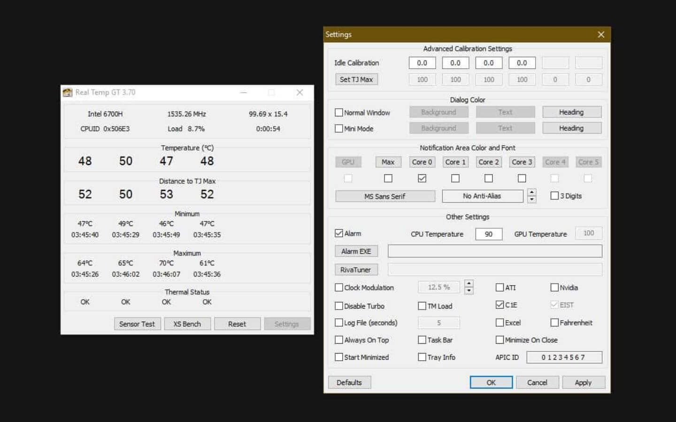Uncheck the Alarm checkbox
This screenshot has height=422, width=676.
[x=339, y=234]
